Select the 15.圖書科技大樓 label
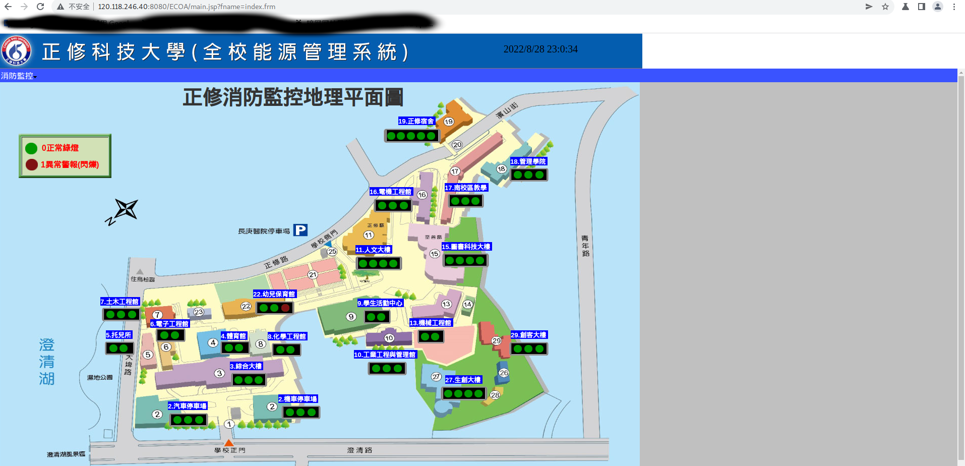The height and width of the screenshot is (466, 965). pos(466,247)
